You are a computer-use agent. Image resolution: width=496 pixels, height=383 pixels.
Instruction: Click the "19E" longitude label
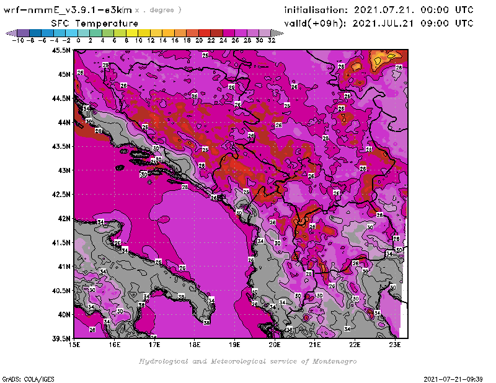(235, 345)
